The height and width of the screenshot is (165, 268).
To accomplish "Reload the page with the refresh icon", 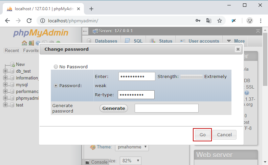I will [29, 21].
